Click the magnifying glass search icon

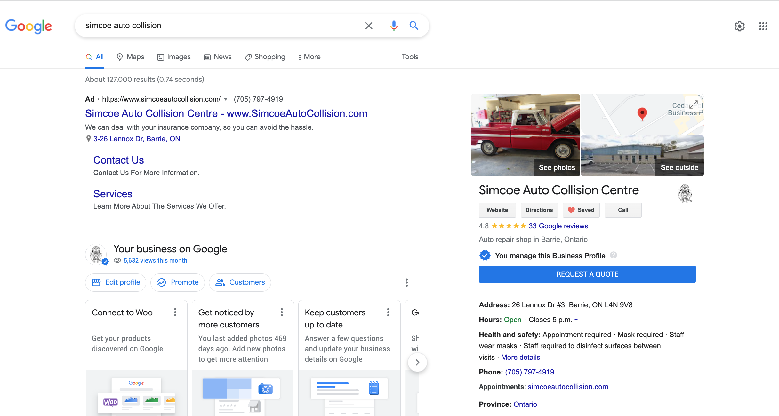(x=414, y=26)
